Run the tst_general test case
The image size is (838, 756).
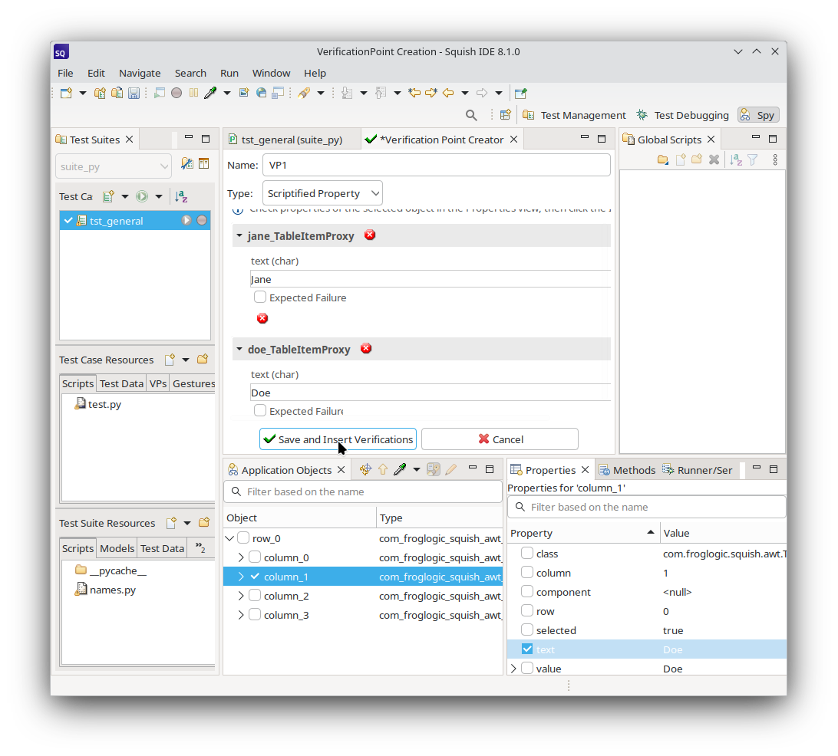coord(186,221)
